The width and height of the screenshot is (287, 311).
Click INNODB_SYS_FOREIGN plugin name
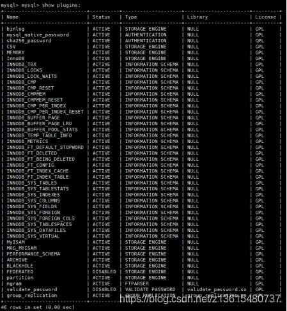click(33, 213)
